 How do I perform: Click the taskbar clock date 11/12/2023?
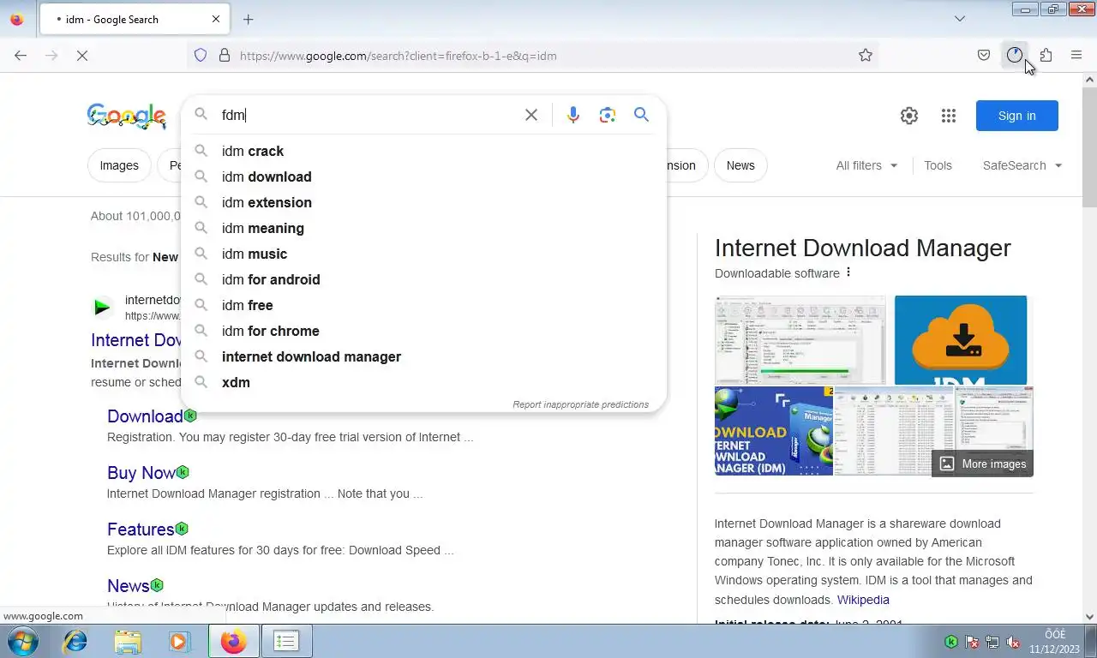tap(1054, 649)
